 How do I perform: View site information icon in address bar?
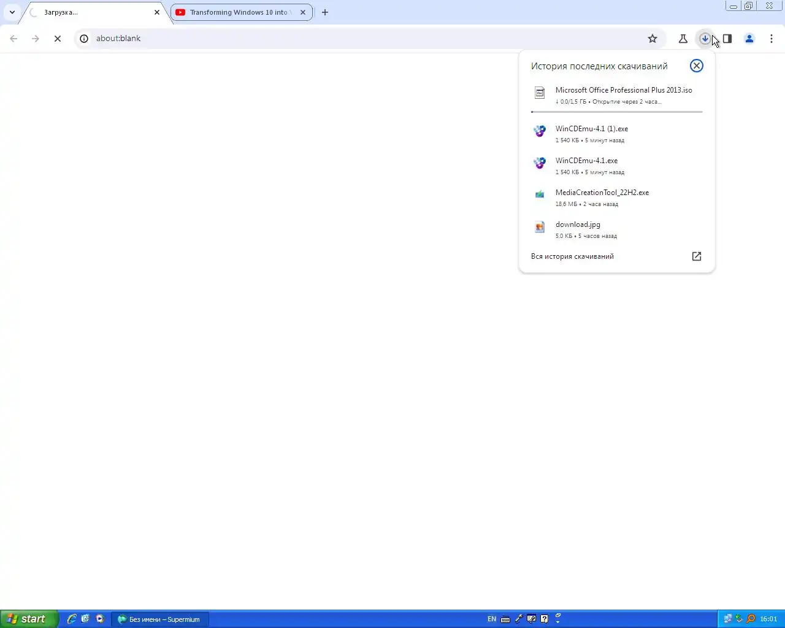(x=84, y=39)
